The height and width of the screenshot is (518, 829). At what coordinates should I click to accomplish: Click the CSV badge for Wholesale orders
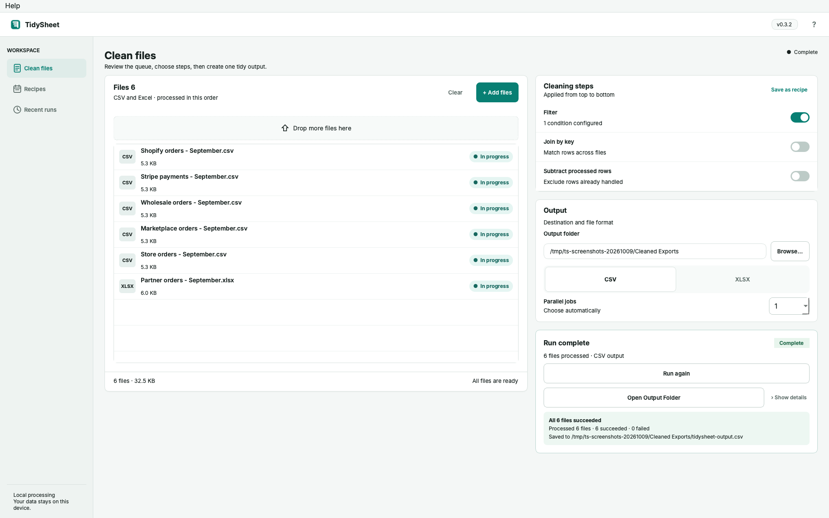click(127, 208)
